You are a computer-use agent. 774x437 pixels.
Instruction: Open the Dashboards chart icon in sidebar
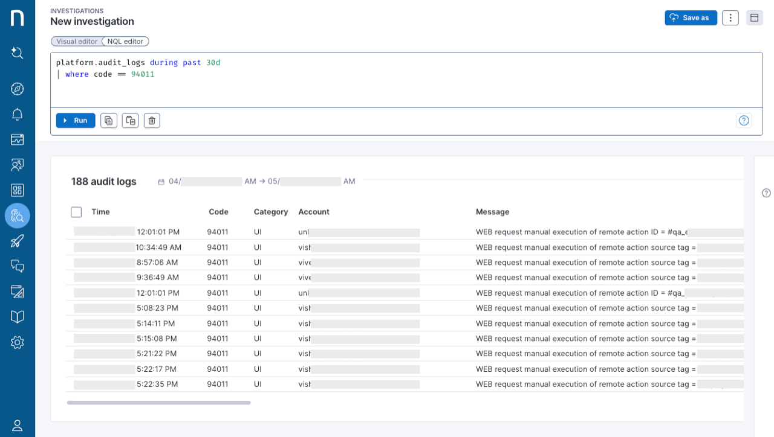point(17,139)
